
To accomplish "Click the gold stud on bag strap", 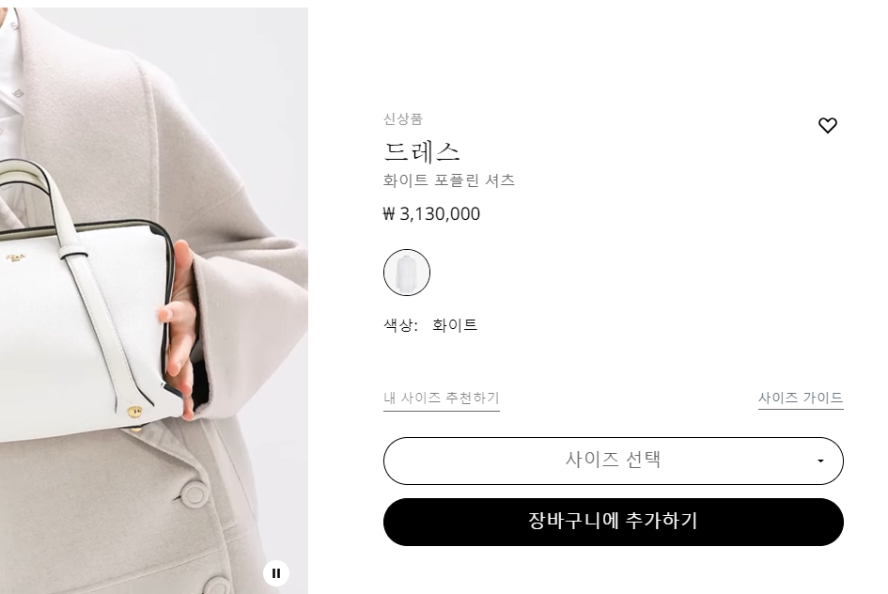I will click(134, 411).
